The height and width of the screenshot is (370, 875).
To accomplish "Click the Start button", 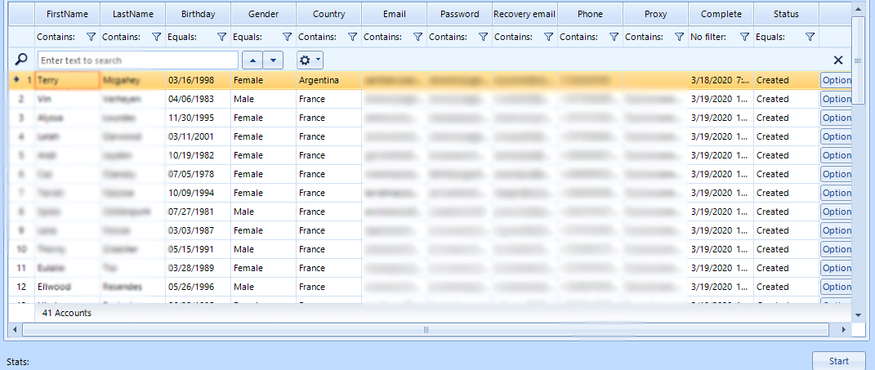I will point(838,361).
